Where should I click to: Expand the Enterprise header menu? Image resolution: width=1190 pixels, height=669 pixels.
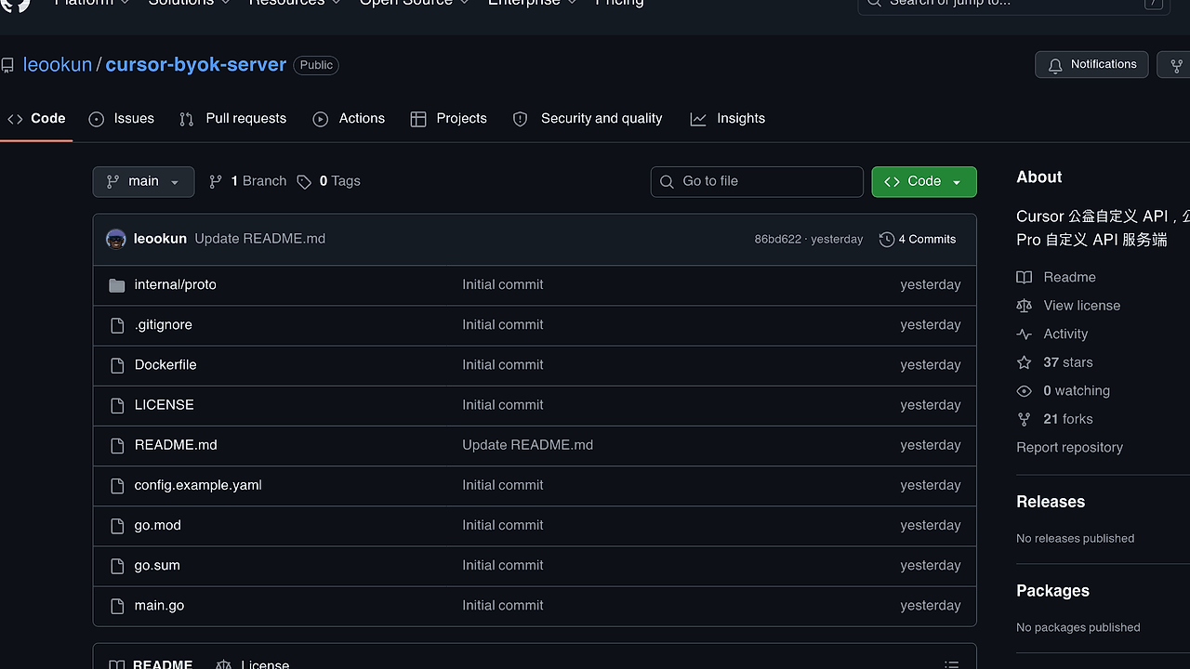pos(532,3)
